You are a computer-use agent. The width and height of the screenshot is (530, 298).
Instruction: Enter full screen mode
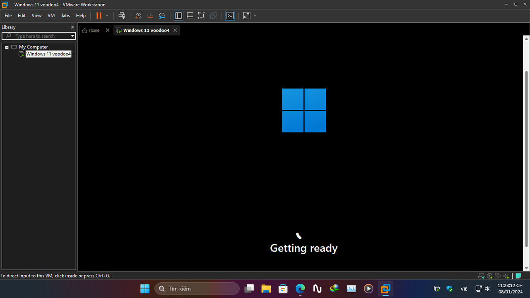[202, 15]
